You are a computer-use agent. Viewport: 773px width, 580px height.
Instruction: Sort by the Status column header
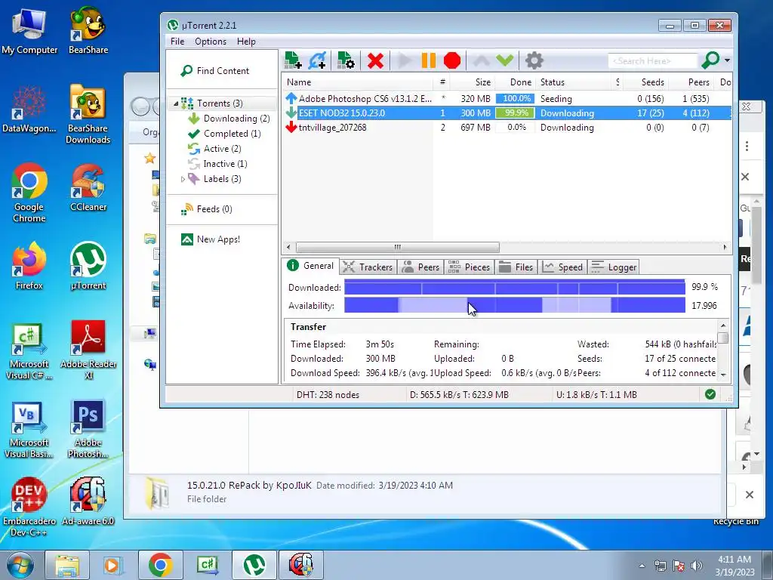tap(574, 82)
